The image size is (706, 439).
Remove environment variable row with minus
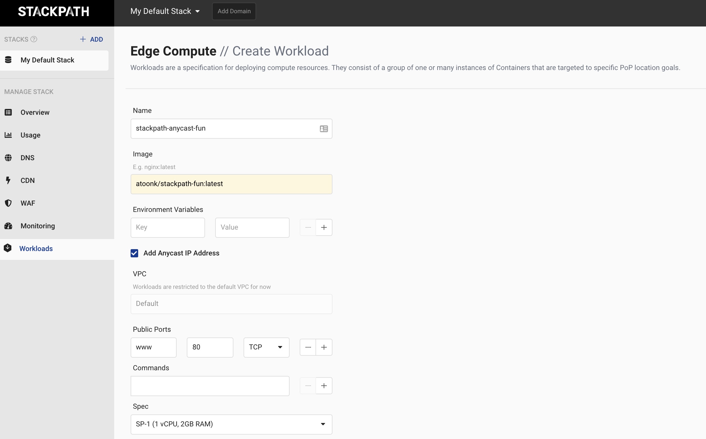tap(308, 227)
